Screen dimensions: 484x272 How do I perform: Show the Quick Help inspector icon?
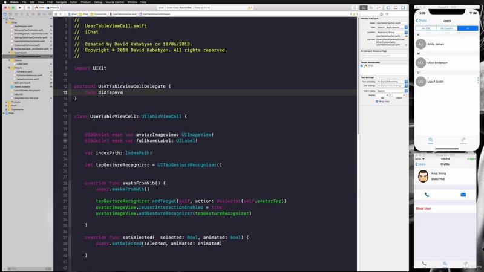click(x=387, y=14)
